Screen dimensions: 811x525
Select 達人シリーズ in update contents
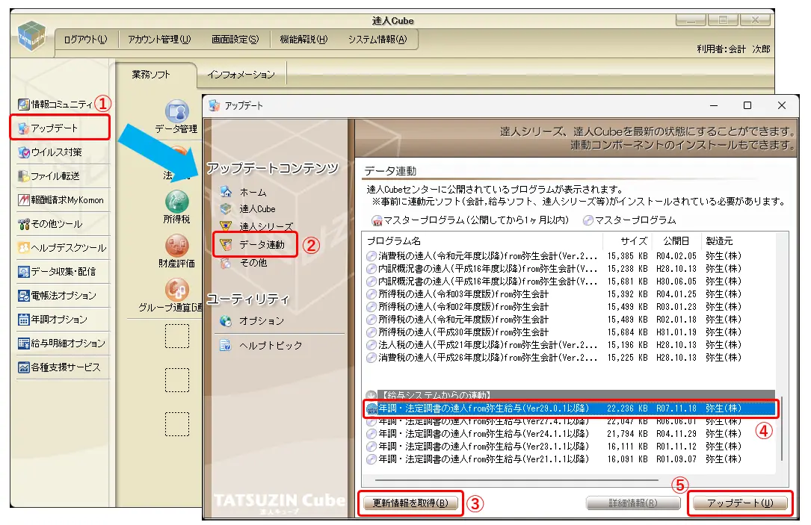click(265, 226)
